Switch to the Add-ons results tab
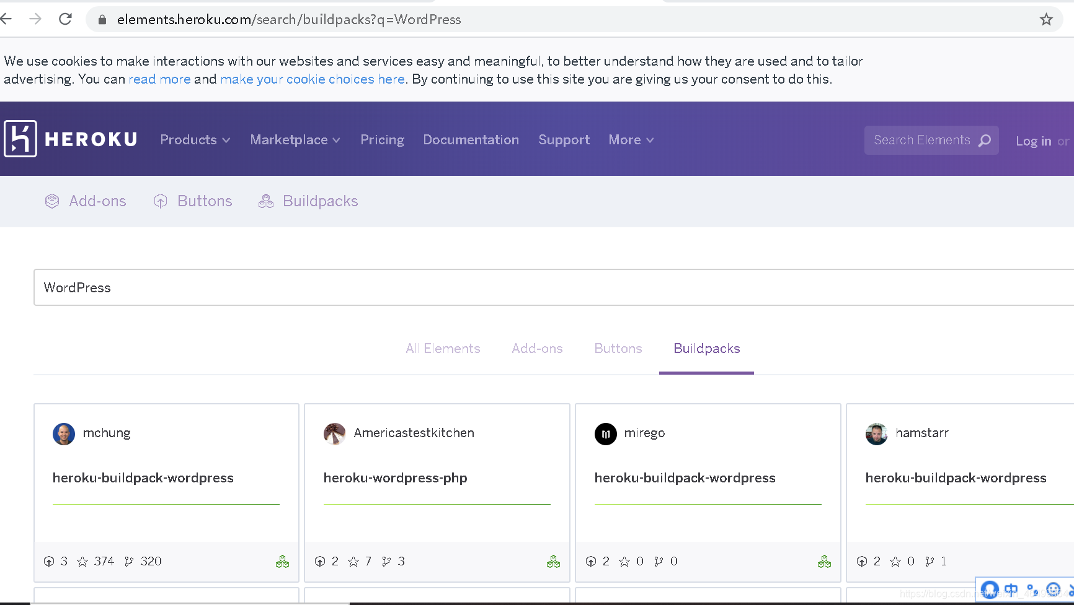 537,349
